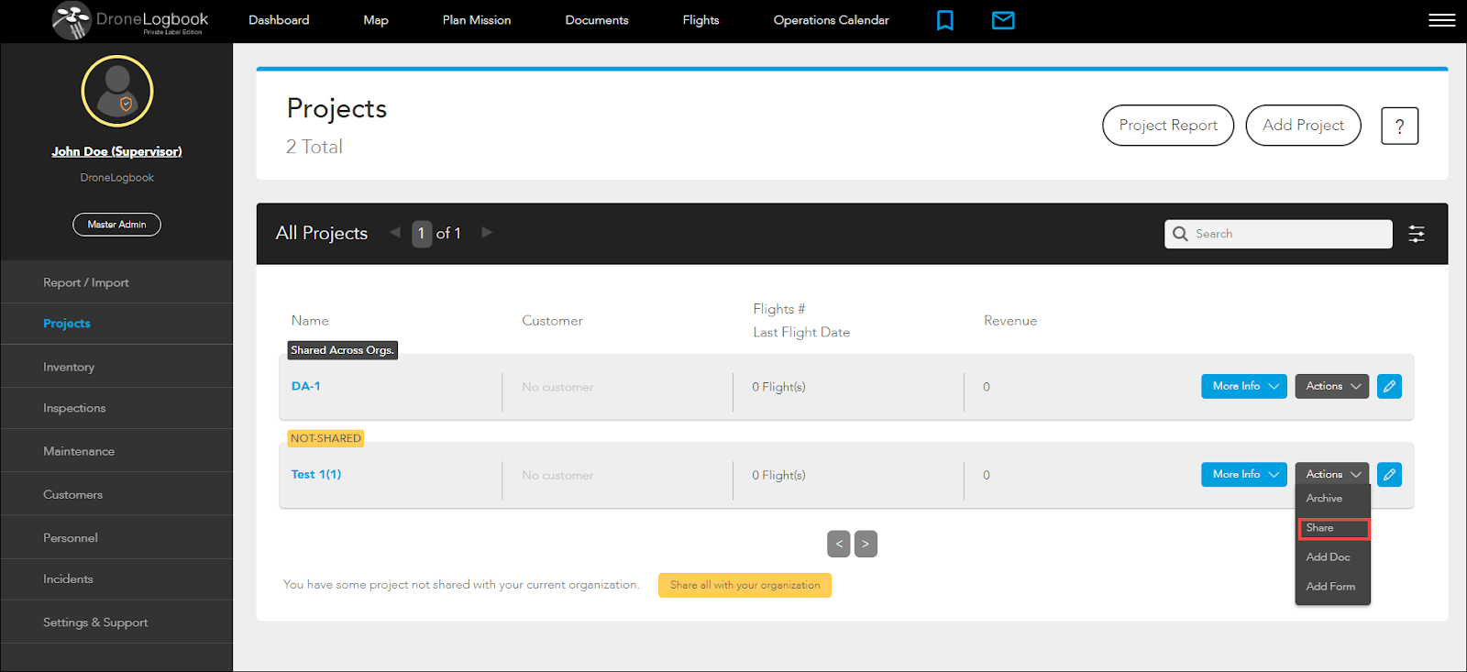
Task: Expand More Info for Test 1(1)
Action: pos(1244,474)
